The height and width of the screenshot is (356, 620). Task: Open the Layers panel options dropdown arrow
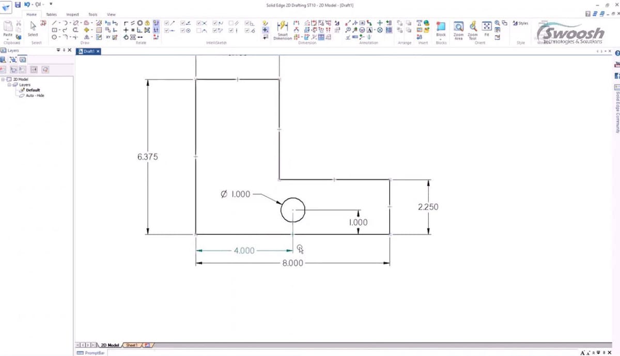point(58,50)
